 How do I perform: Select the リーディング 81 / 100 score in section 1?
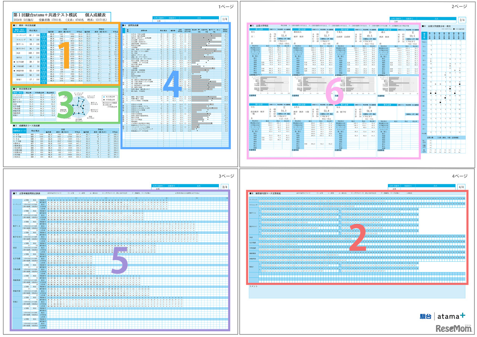tap(34, 35)
